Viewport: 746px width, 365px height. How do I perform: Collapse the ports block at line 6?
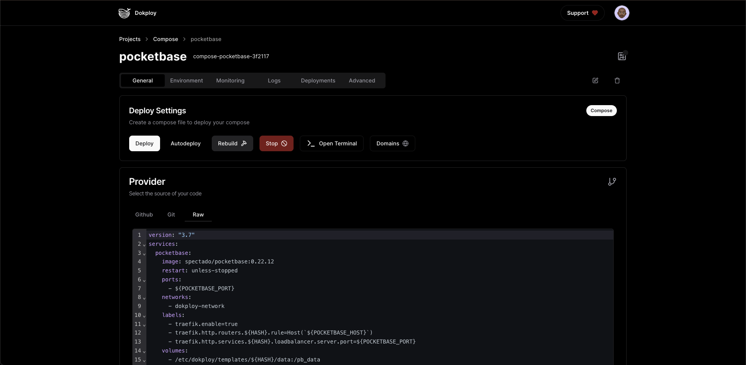tap(144, 280)
